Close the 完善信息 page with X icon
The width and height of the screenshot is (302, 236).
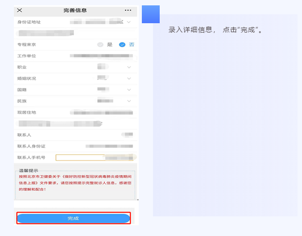click(20, 10)
